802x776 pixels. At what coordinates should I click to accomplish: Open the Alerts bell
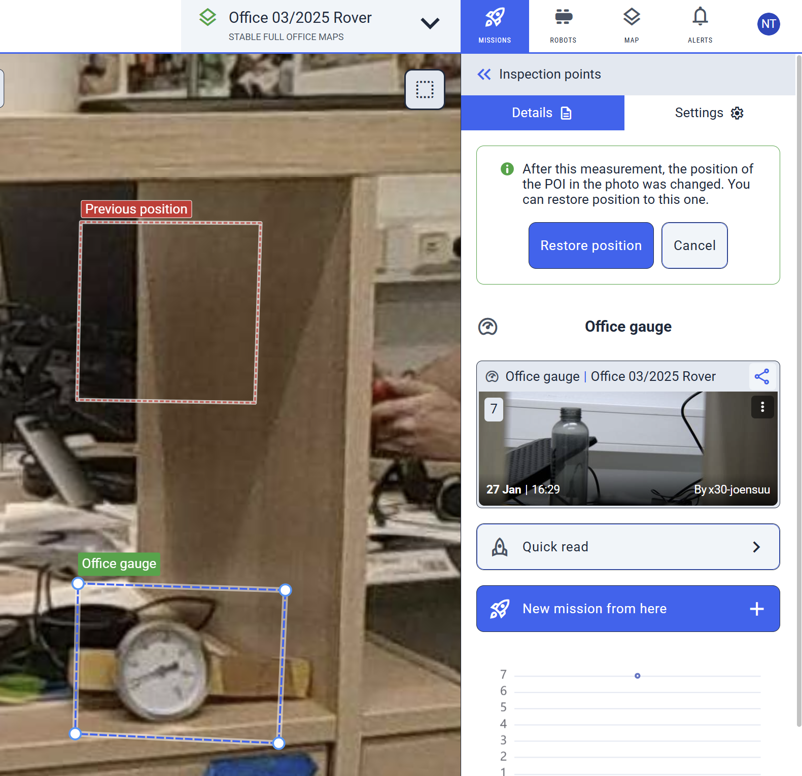tap(700, 26)
